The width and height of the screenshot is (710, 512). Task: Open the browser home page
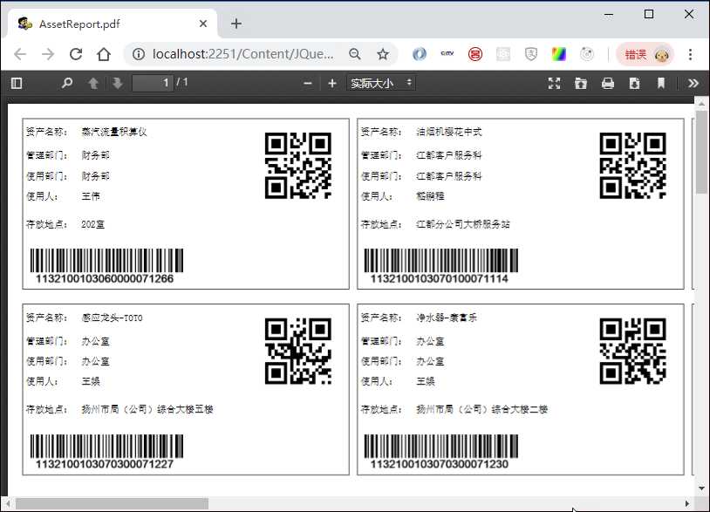click(x=104, y=54)
